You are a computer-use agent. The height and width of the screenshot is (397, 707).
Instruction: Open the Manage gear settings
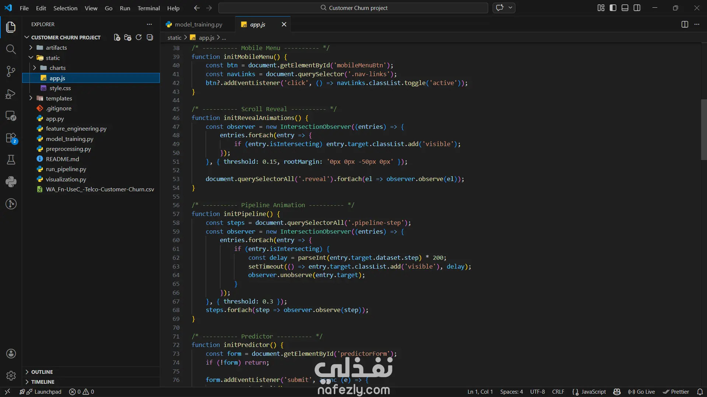(x=11, y=376)
